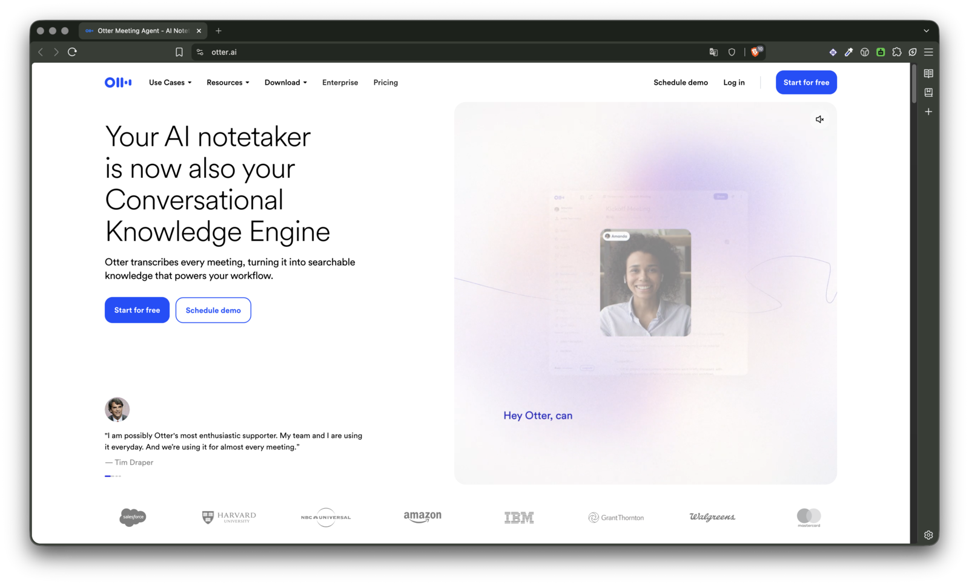The width and height of the screenshot is (969, 585).
Task: Open the browser extensions puzzle icon
Action: click(x=897, y=52)
